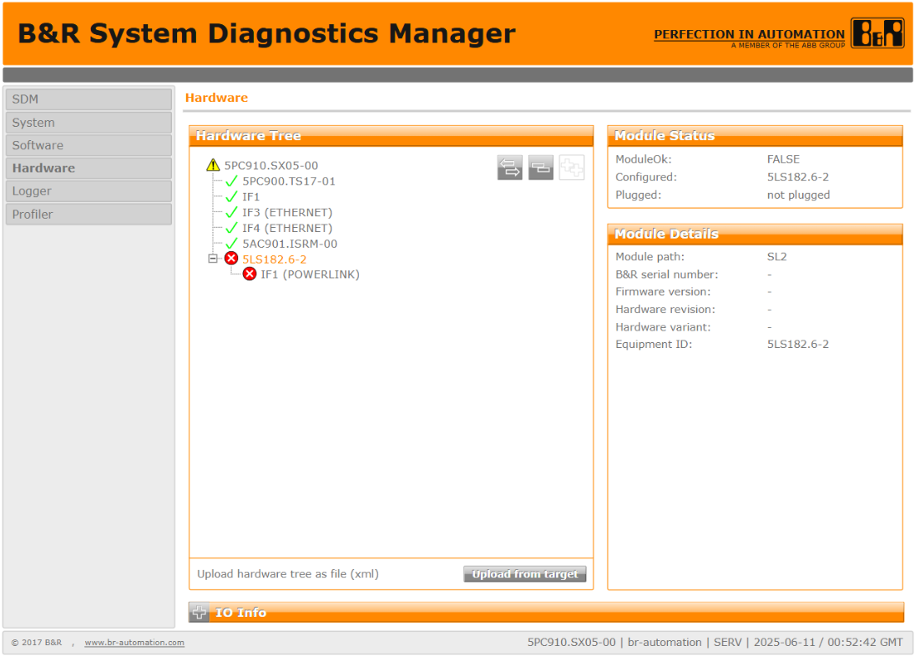Click the Equipment ID value 5LS182.6-2
This screenshot has height=656, width=915.
pyautogui.click(x=798, y=345)
